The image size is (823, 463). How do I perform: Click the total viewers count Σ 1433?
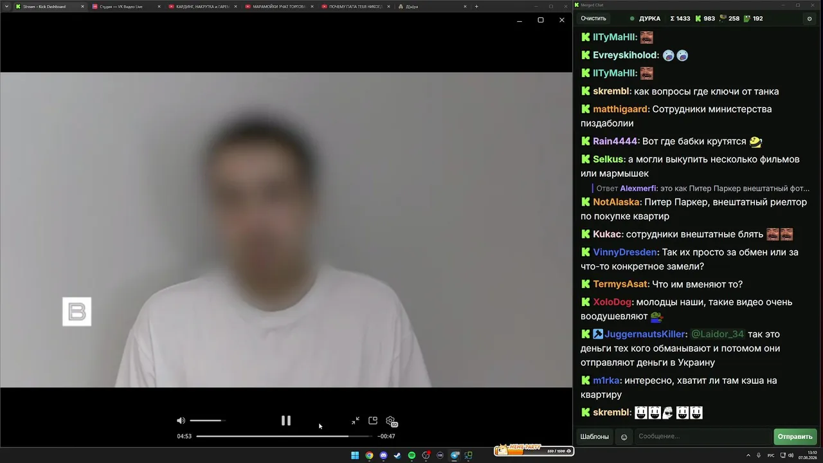[x=680, y=19]
